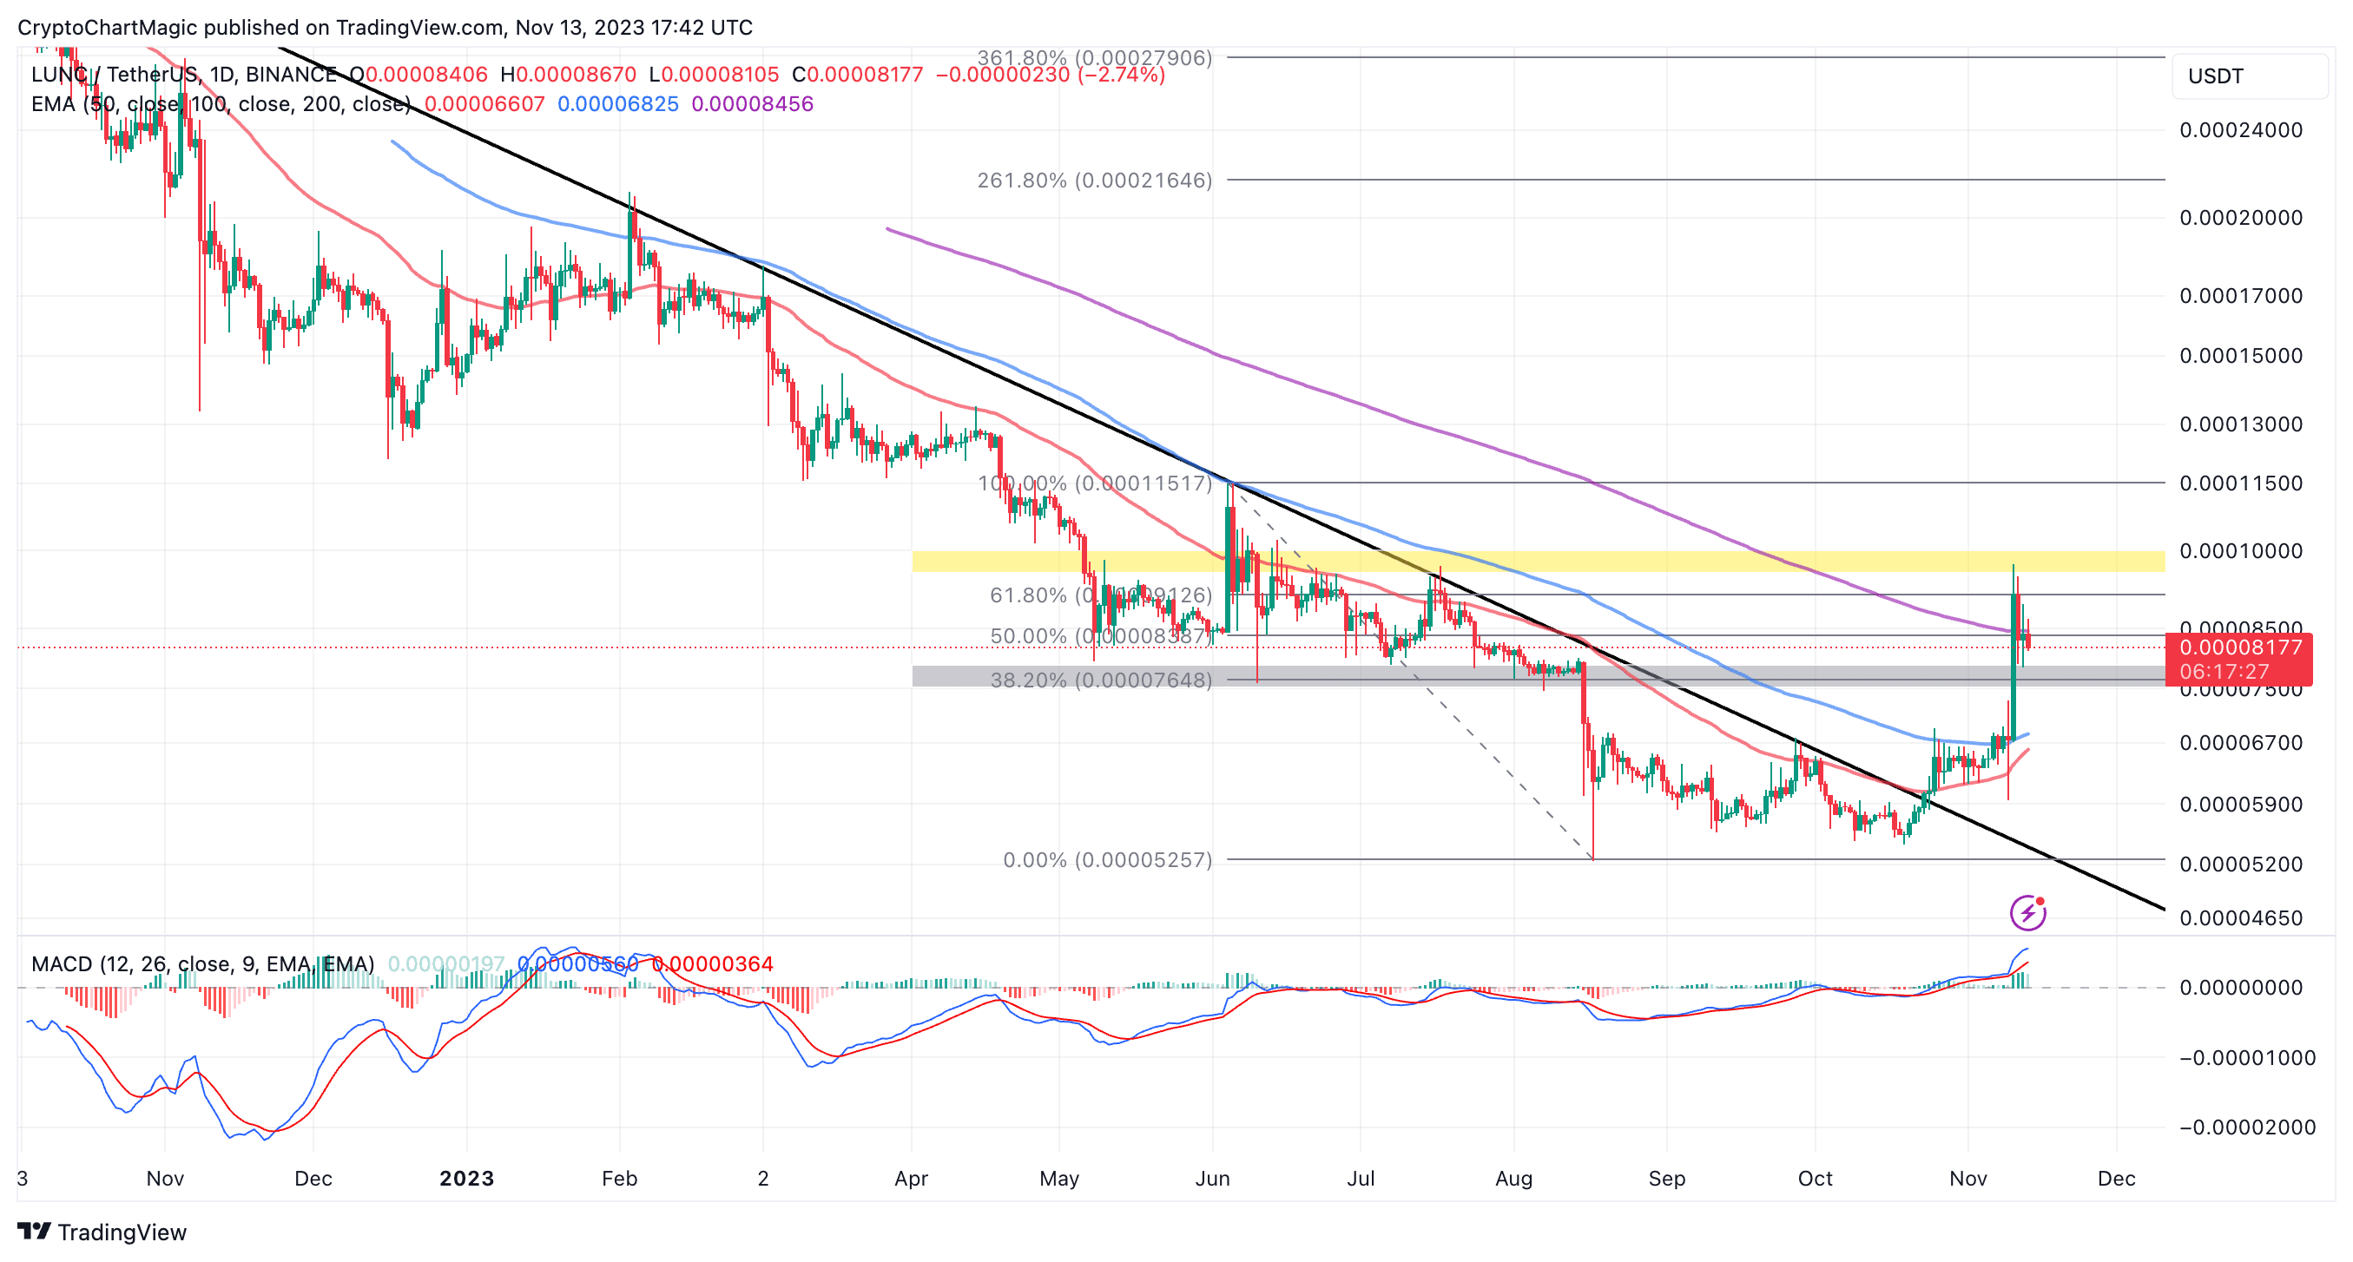Viewport: 2353px width, 1262px height.
Task: Click the price axis label 0.00005900
Action: click(2240, 804)
